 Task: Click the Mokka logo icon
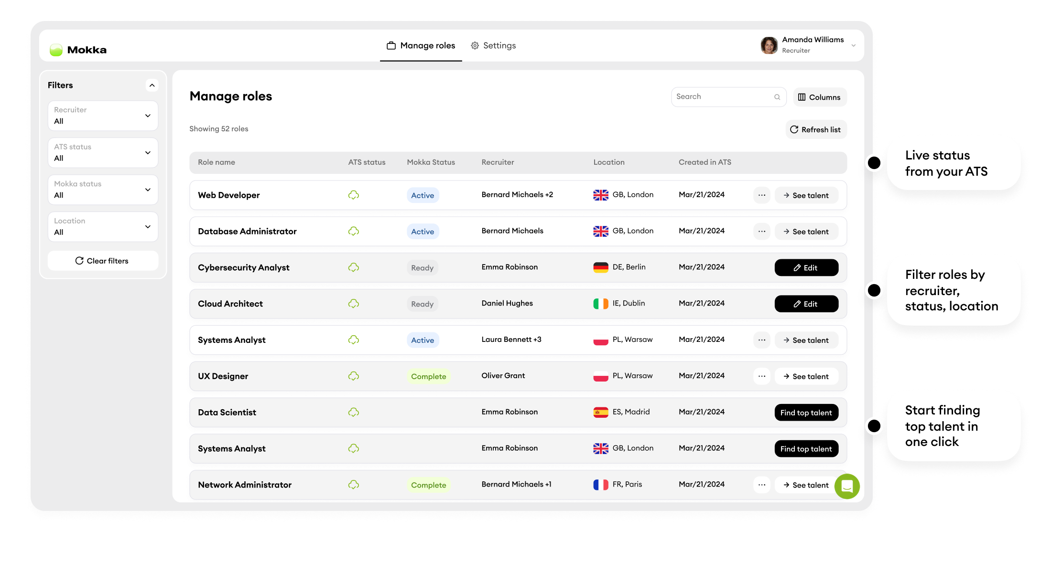pyautogui.click(x=56, y=49)
